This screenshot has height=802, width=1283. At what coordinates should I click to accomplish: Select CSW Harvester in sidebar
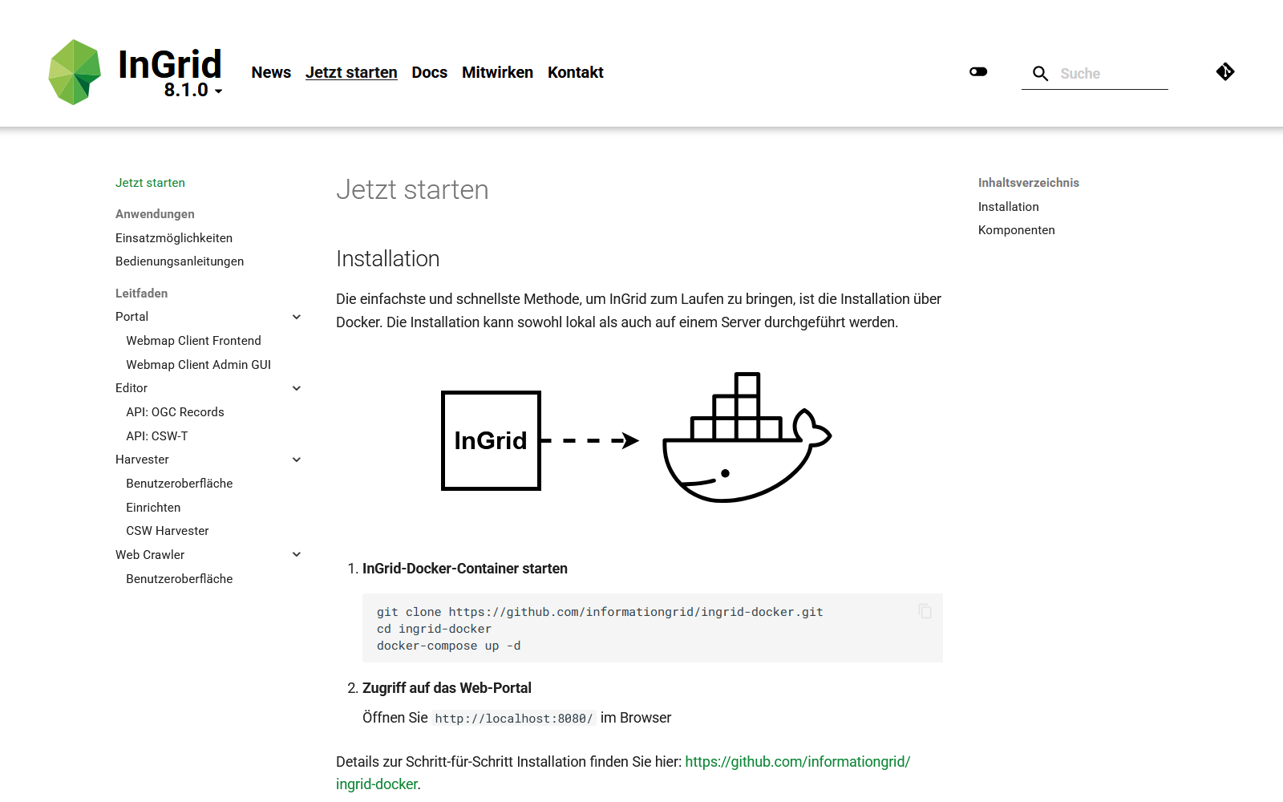pos(167,531)
